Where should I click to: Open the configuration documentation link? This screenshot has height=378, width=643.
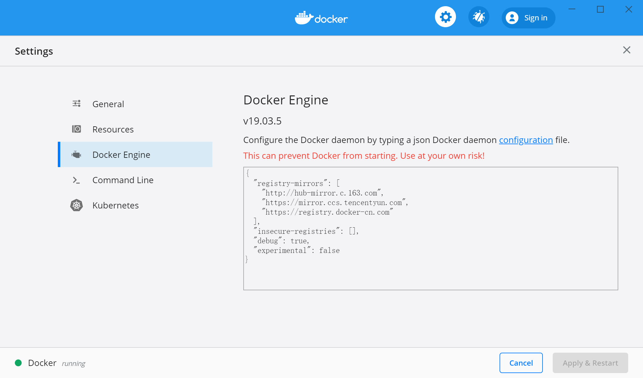tap(526, 140)
